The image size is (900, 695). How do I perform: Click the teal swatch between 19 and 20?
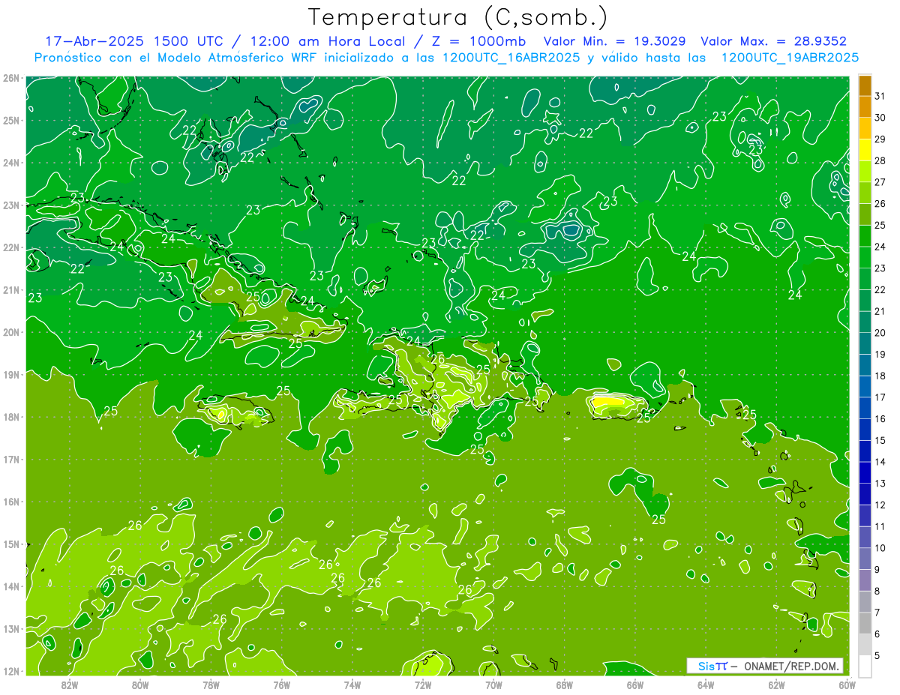[865, 344]
